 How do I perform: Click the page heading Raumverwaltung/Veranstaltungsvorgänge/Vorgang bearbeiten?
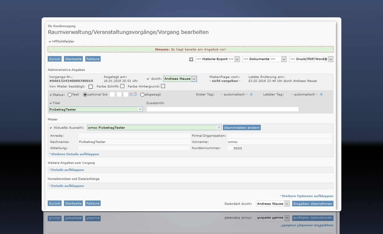tap(128, 32)
